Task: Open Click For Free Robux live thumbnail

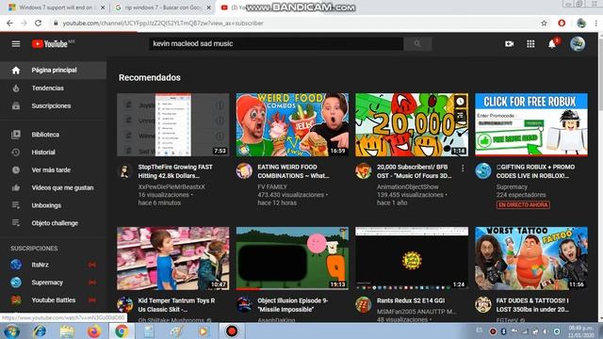Action: [x=531, y=124]
